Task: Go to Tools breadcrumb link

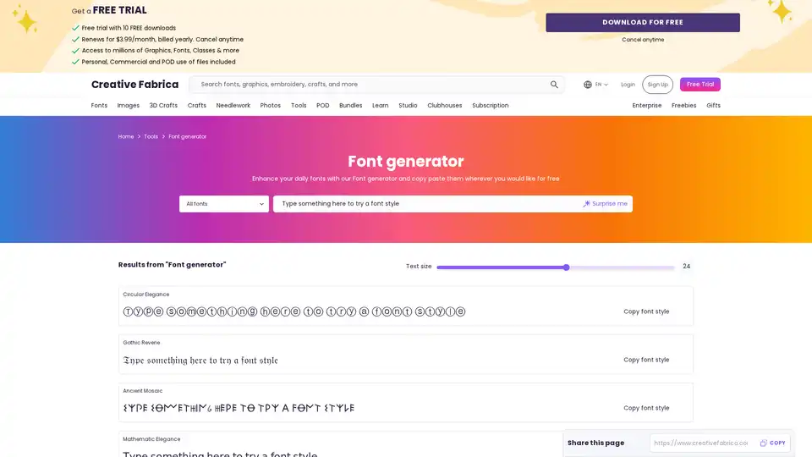Action: pos(151,136)
